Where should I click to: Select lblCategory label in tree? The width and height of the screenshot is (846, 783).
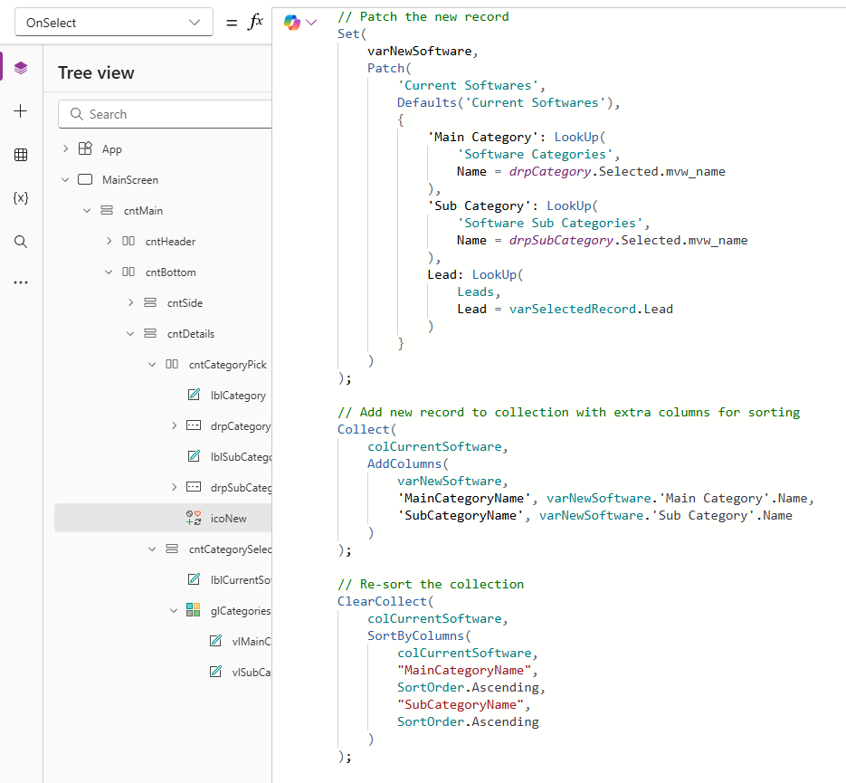[x=237, y=396]
